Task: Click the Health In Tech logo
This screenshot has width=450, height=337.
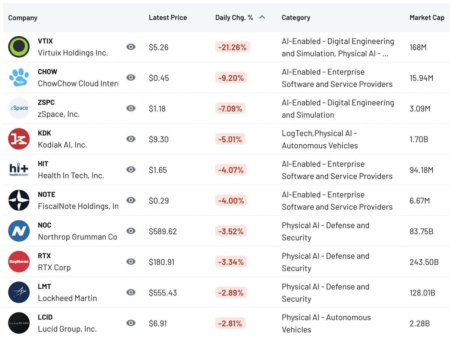Action: point(19,169)
